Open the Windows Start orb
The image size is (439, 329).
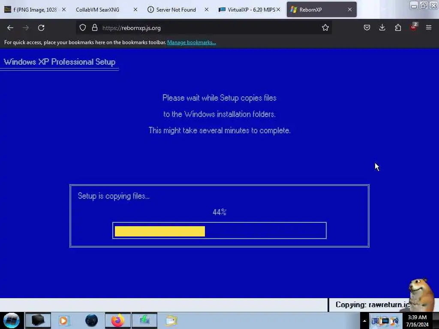coord(12,320)
